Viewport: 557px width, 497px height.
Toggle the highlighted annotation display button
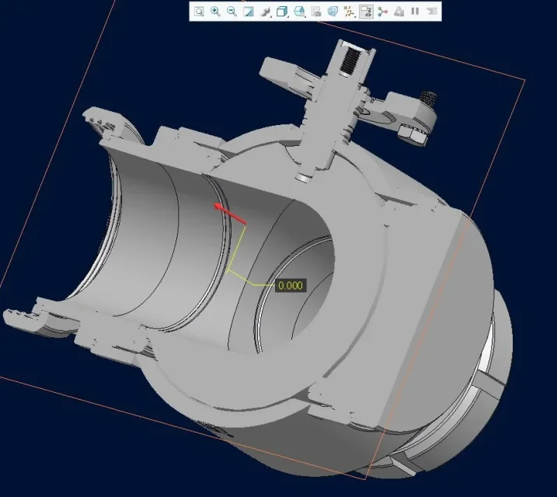tap(365, 12)
